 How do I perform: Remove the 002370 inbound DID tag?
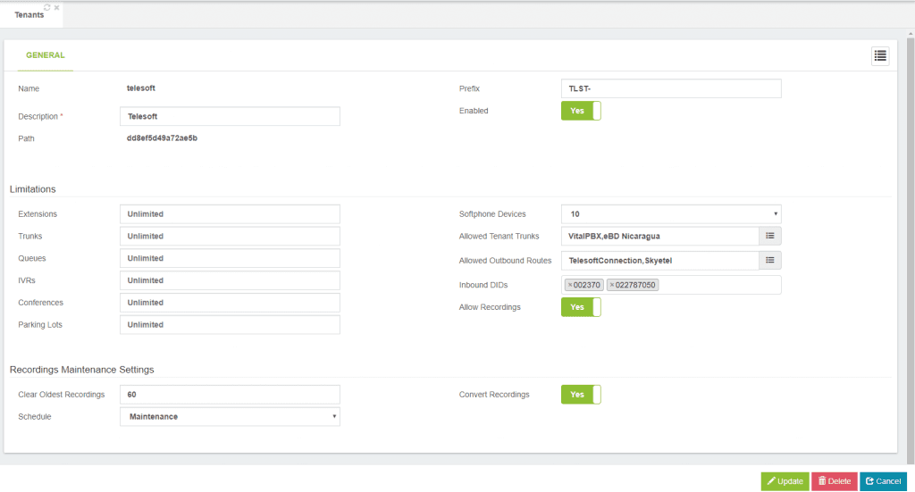point(570,285)
